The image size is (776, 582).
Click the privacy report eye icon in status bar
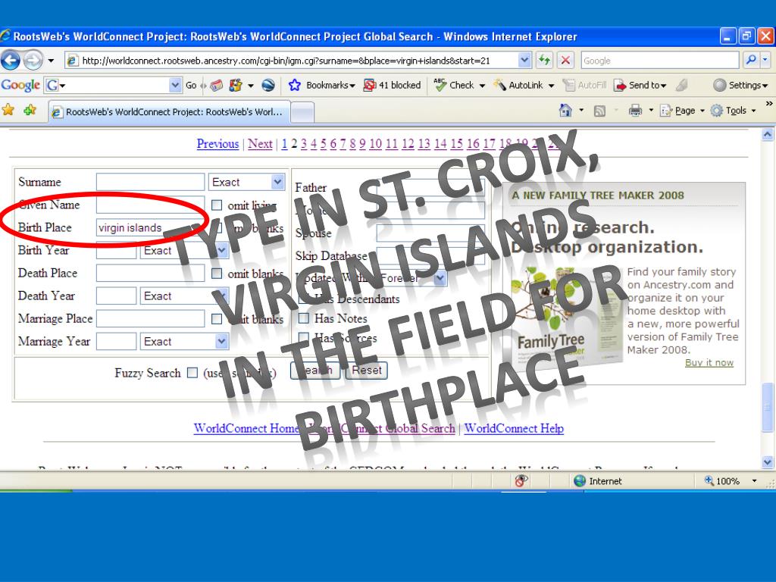(x=521, y=480)
